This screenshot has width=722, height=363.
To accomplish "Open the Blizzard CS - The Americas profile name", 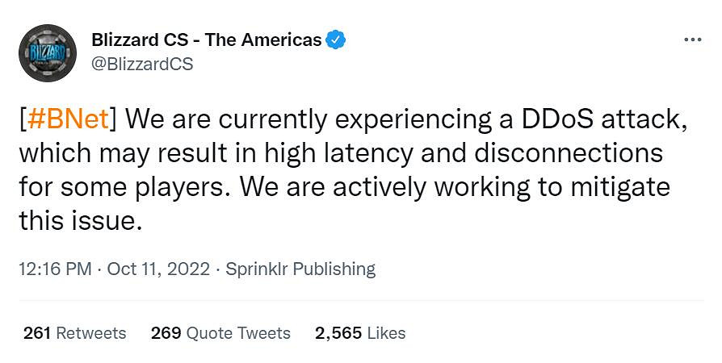I will click(x=207, y=40).
